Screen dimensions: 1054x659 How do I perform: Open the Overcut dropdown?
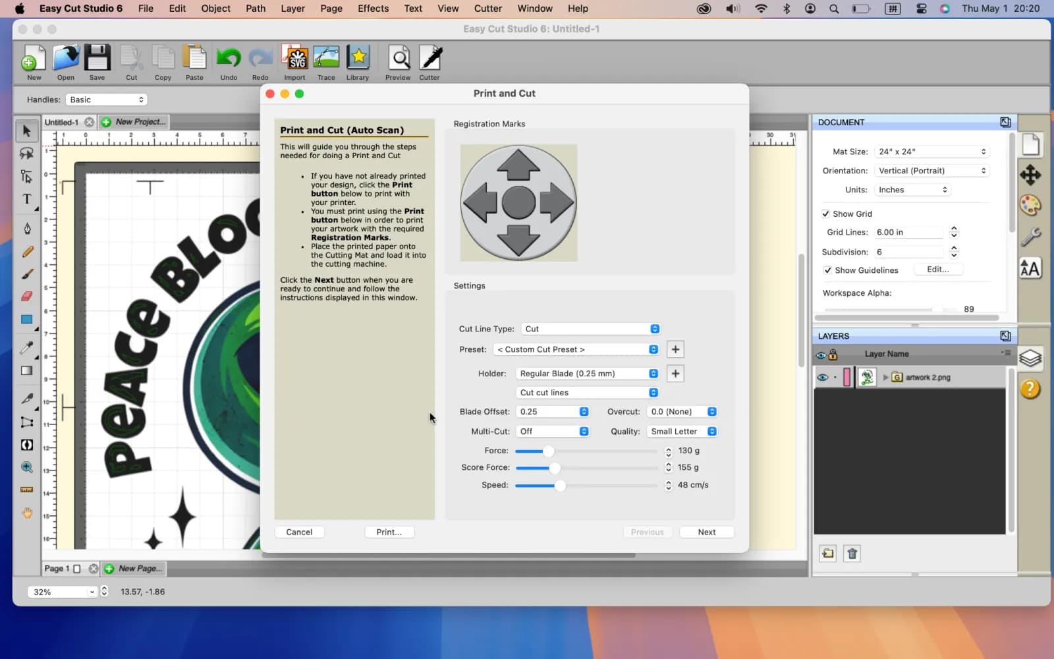pos(682,412)
